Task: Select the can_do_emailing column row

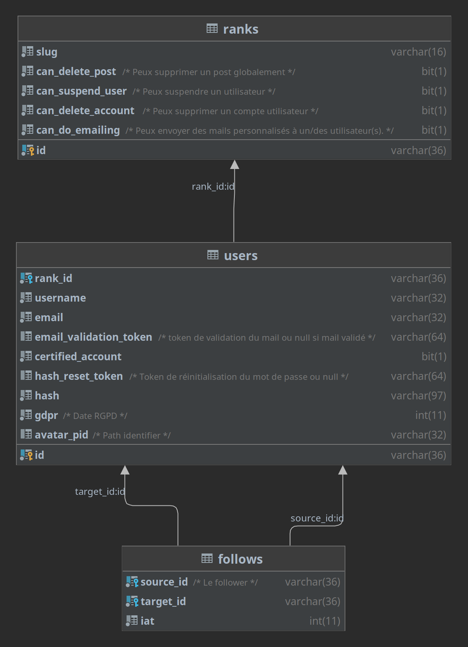Action: [x=234, y=130]
